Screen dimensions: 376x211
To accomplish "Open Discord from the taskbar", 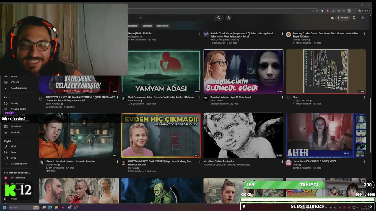I will [x=69, y=207].
